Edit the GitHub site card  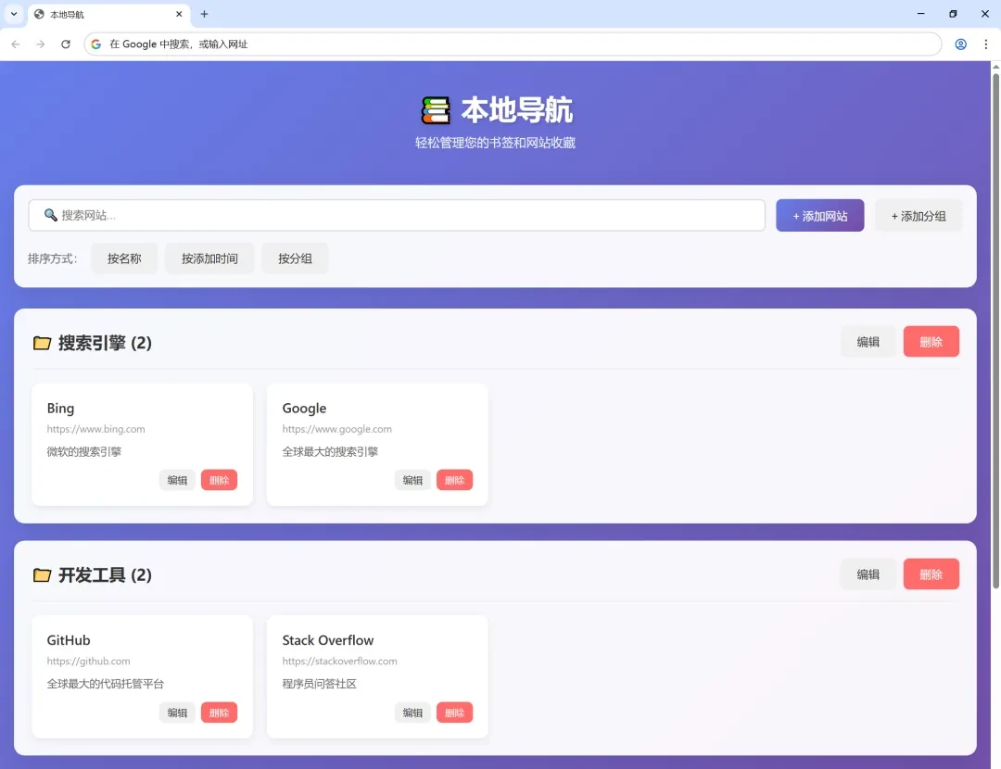point(177,712)
